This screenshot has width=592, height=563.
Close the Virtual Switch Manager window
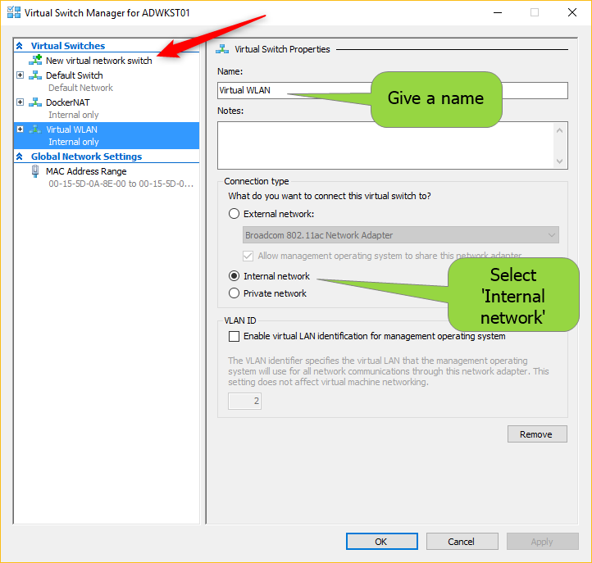coord(572,12)
